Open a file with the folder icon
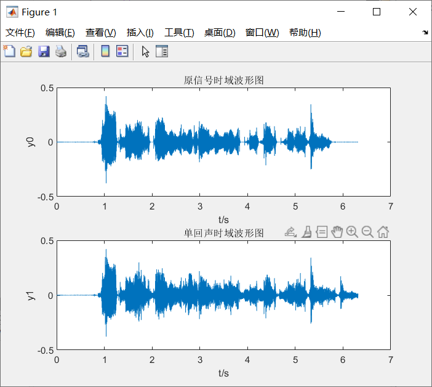Image resolution: width=432 pixels, height=387 pixels. click(x=26, y=51)
